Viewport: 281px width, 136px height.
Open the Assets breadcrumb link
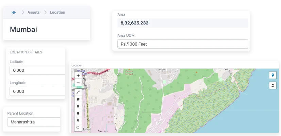tap(33, 13)
